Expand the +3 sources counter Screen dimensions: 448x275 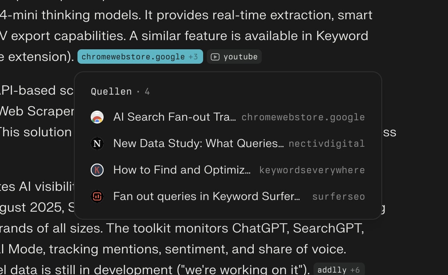point(193,57)
